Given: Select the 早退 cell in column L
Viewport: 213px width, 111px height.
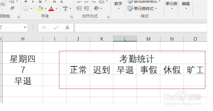Looking at the screenshot, I should 125,69.
